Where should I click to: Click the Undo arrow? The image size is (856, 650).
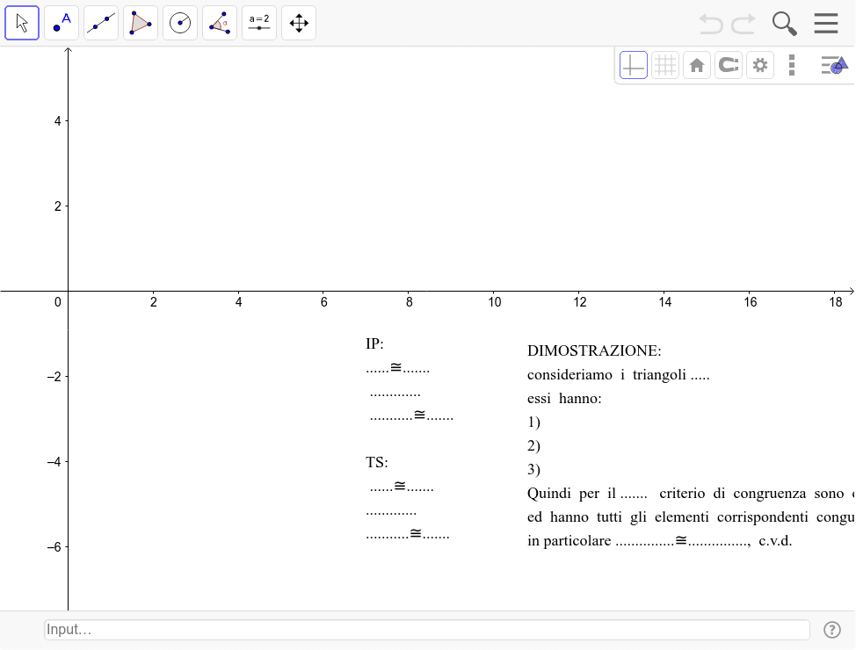[x=711, y=24]
